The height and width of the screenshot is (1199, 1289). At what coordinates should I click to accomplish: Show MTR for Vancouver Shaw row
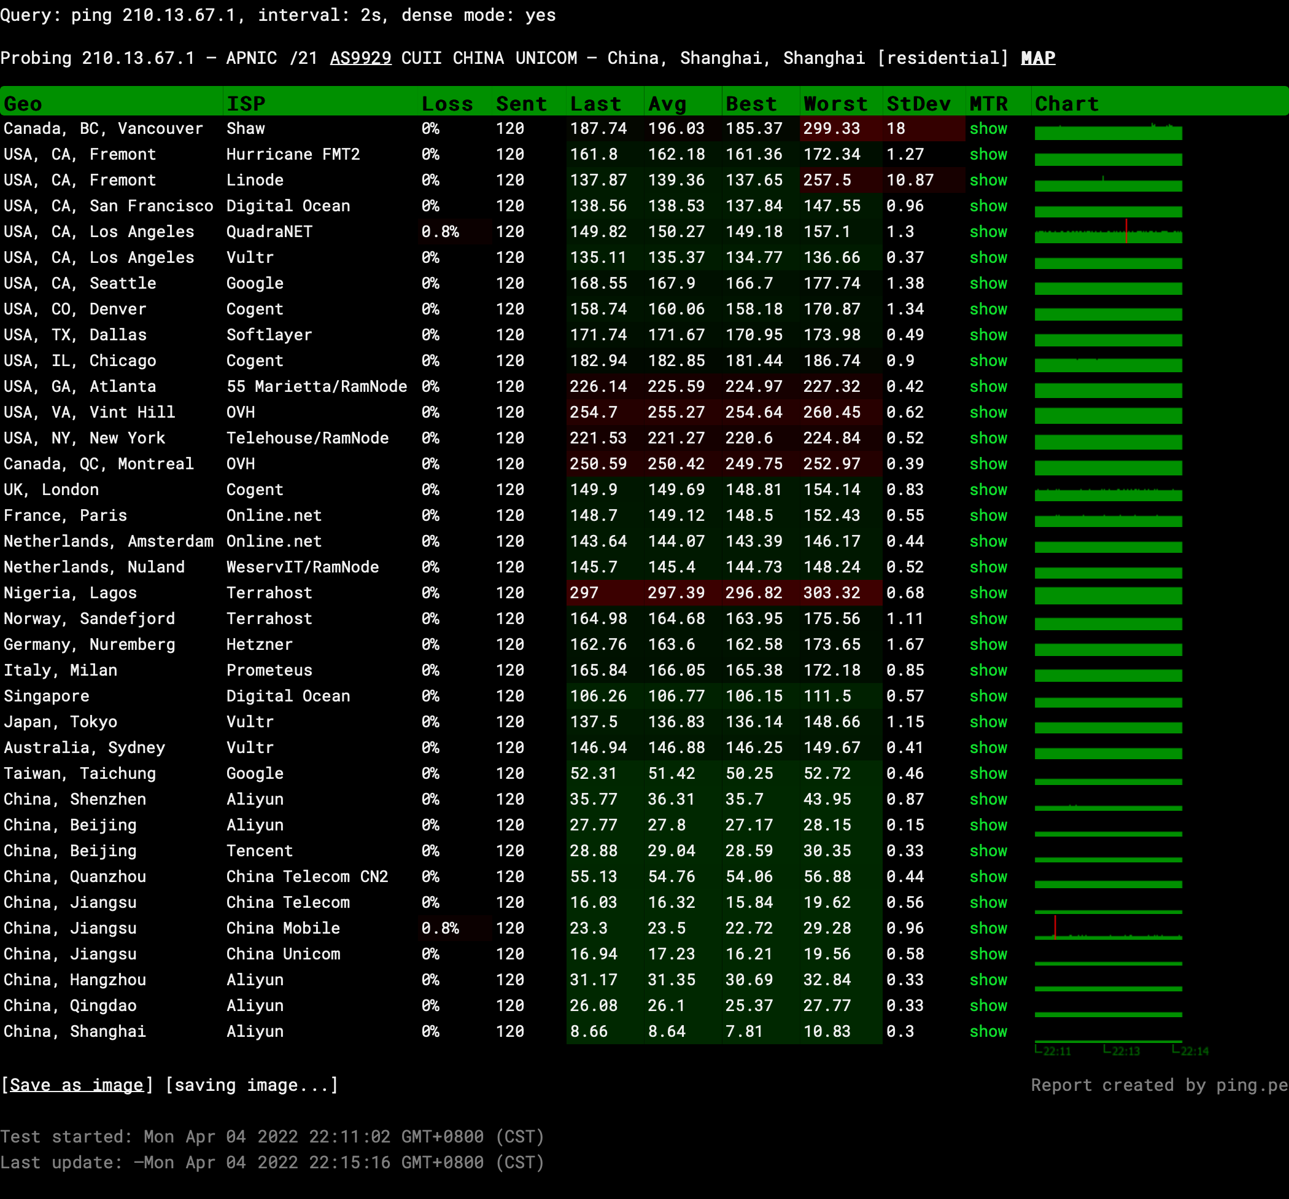tap(988, 128)
